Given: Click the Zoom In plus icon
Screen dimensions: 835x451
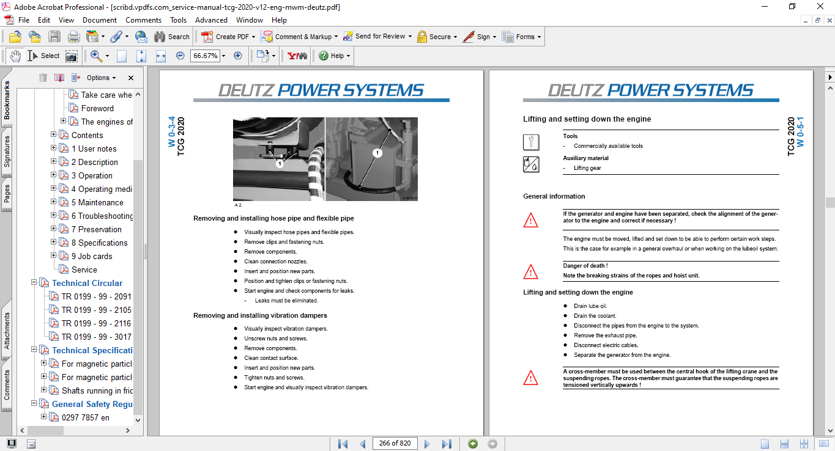Looking at the screenshot, I should click(x=237, y=56).
